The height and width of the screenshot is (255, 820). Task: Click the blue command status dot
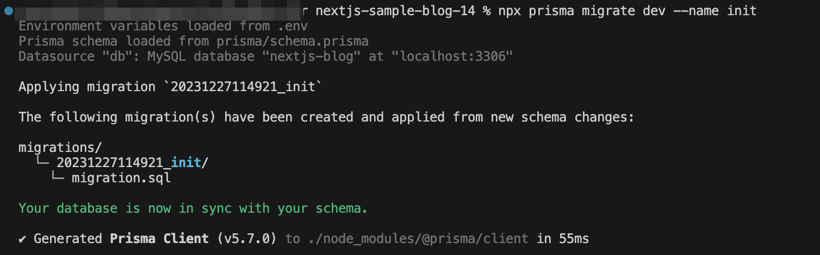[x=9, y=10]
